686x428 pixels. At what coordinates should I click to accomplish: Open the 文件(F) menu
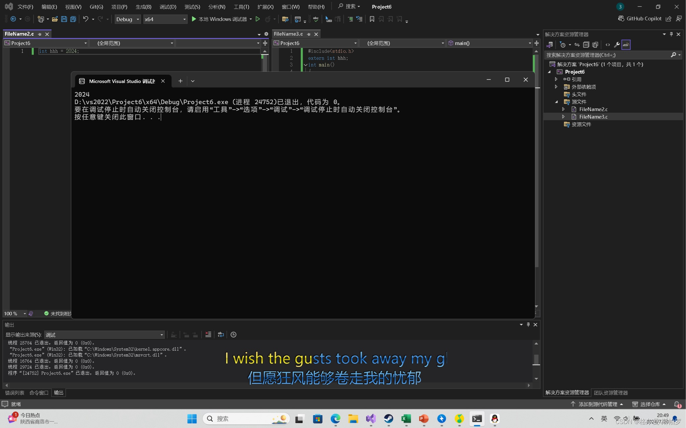[25, 7]
